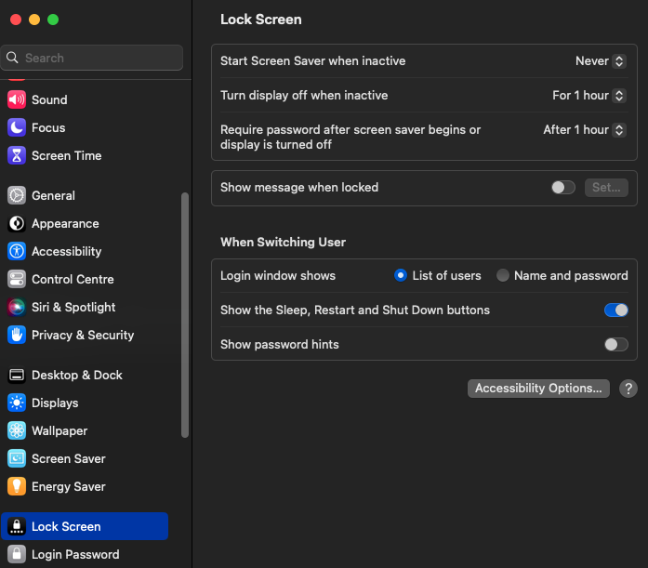Click the Wallpaper icon in sidebar

click(x=17, y=430)
